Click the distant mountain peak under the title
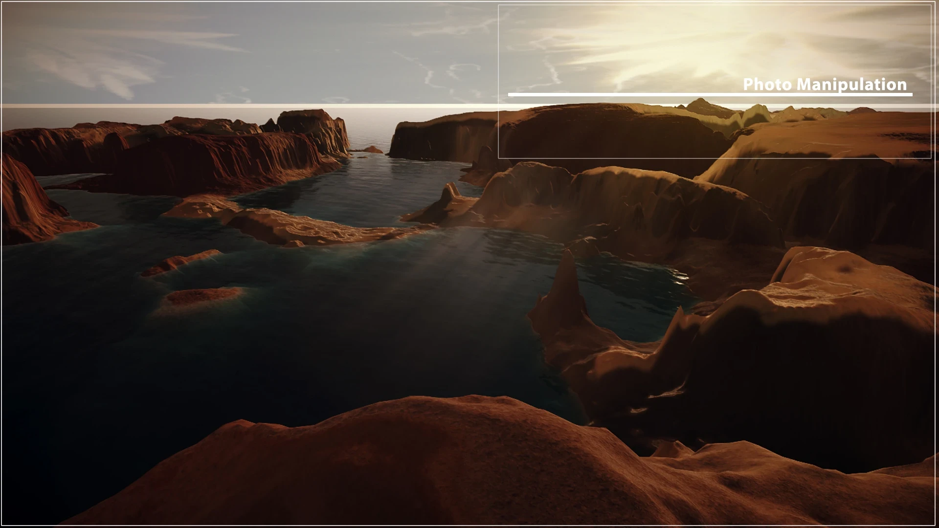This screenshot has height=528, width=939. point(700,104)
